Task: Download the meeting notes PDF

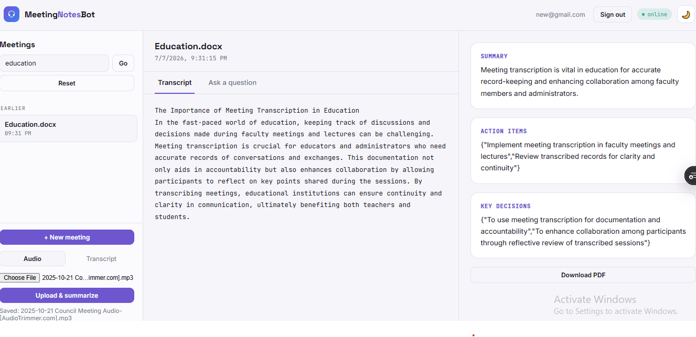Action: coord(583,275)
